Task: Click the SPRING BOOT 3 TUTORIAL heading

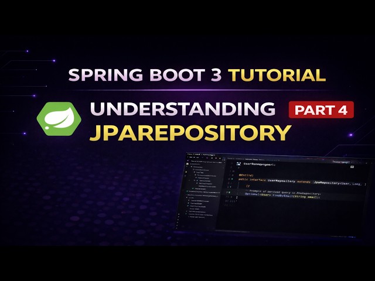Action: tap(197, 75)
